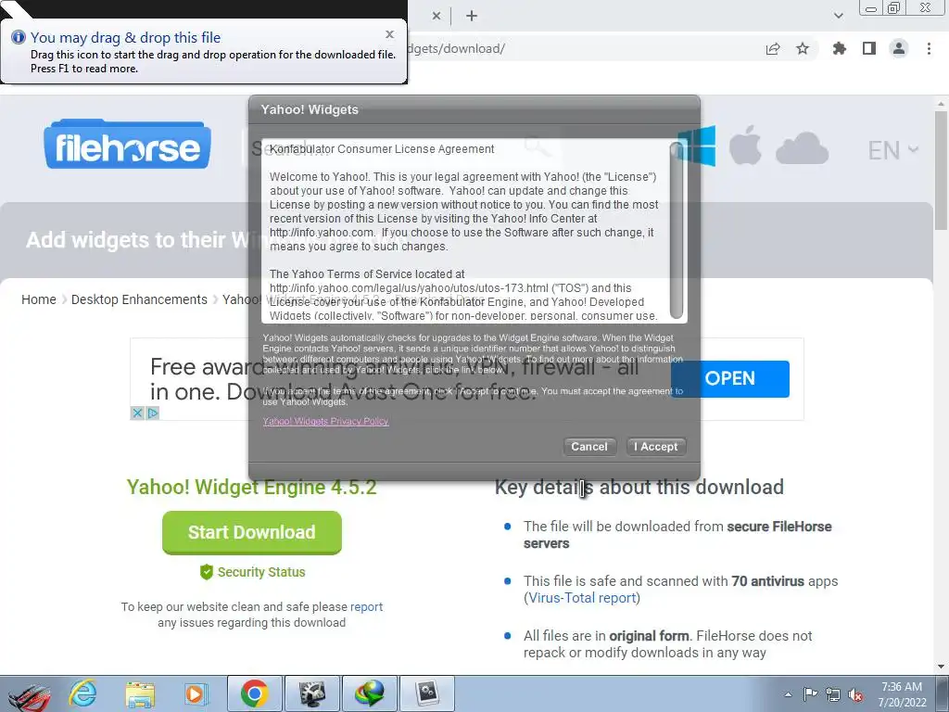Click the report link under Start Download
Viewport: 949px width, 712px height.
pyautogui.click(x=366, y=606)
